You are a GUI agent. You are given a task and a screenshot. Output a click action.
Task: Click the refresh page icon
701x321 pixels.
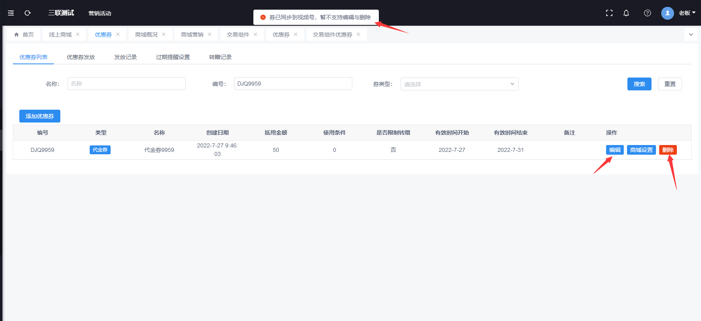[x=28, y=13]
